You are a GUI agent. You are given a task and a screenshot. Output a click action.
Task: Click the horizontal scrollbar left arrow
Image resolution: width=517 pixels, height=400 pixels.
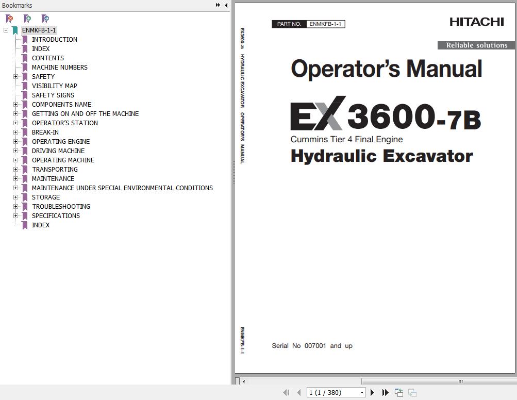244,381
